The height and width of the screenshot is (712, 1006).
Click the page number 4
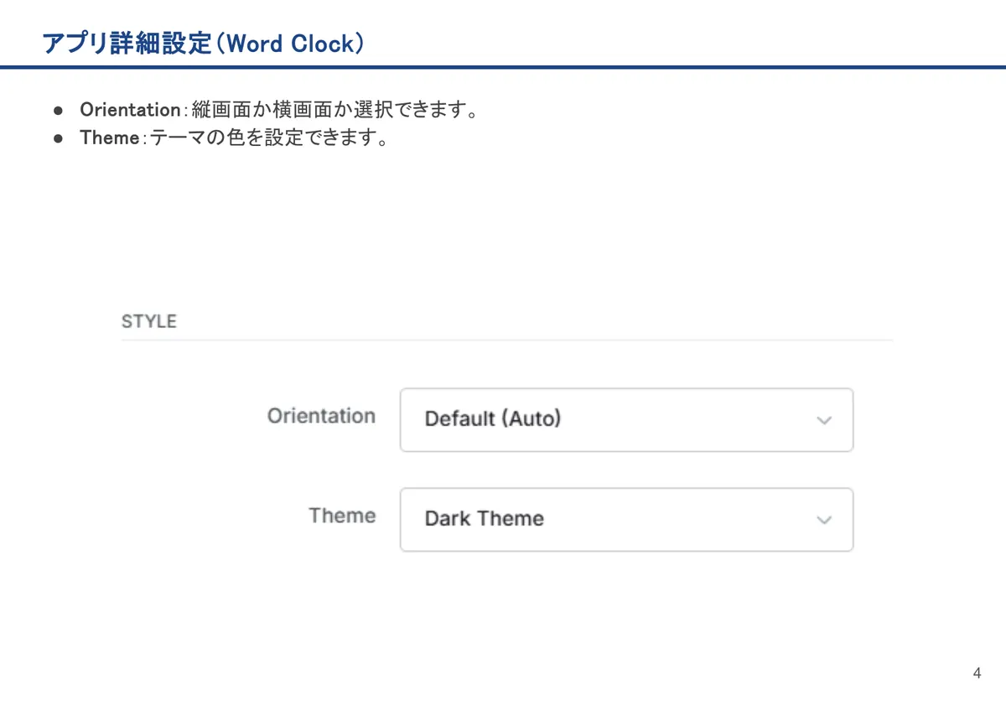pyautogui.click(x=977, y=673)
